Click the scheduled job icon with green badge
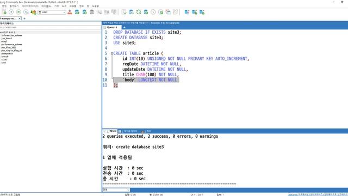348x196 pixels. (x=161, y=12)
